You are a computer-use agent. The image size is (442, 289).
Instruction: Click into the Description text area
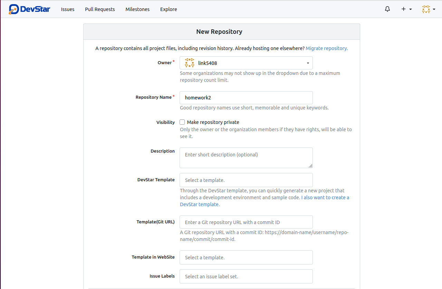click(x=246, y=158)
